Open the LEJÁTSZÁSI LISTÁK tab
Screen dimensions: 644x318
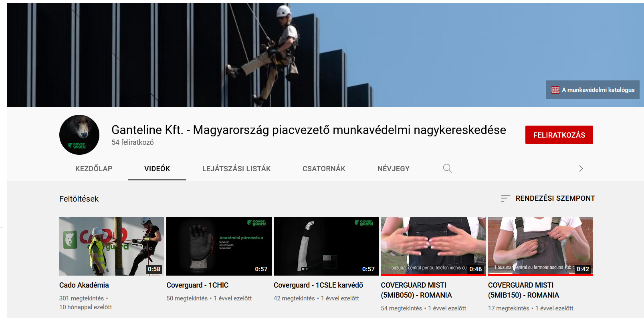click(236, 169)
